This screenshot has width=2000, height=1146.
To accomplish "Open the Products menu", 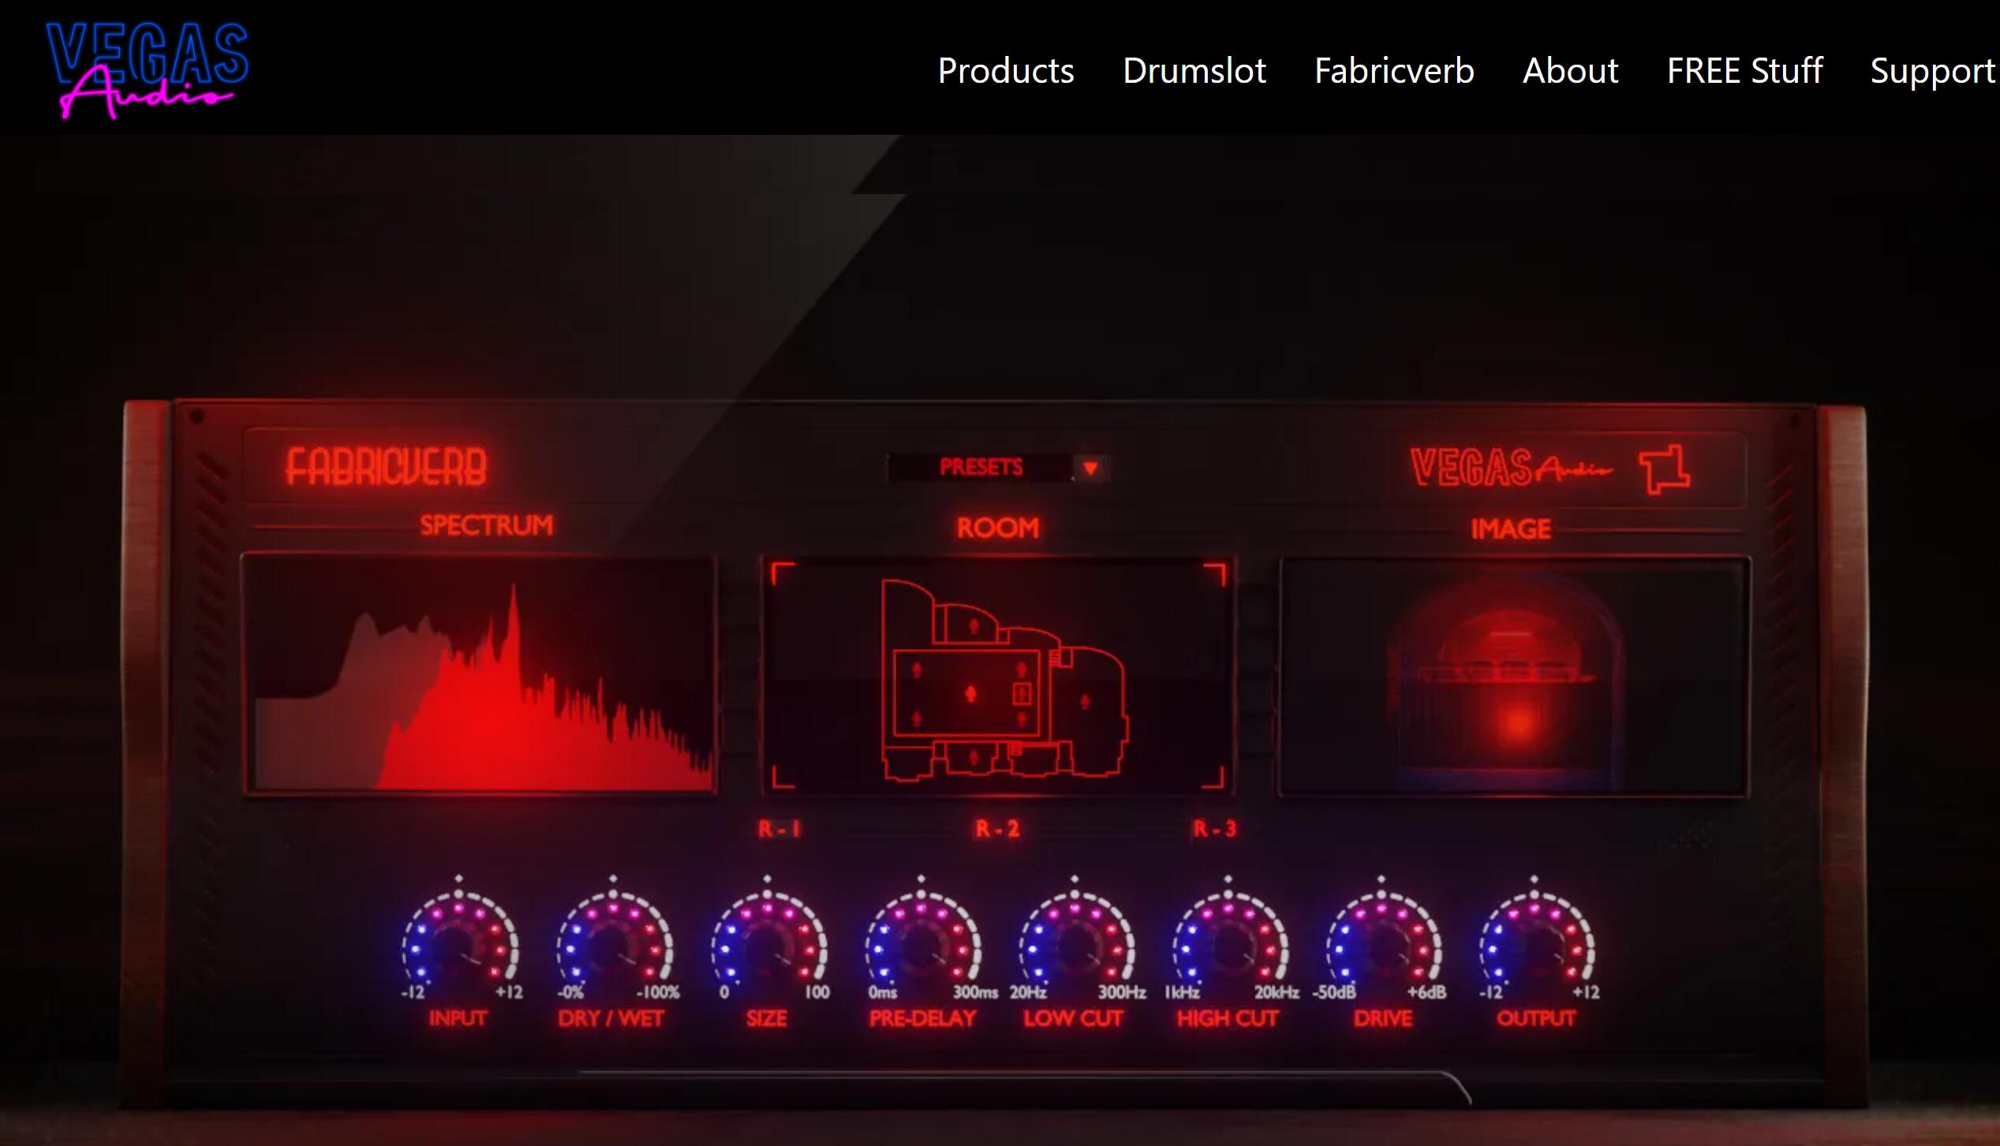I will pos(1006,71).
